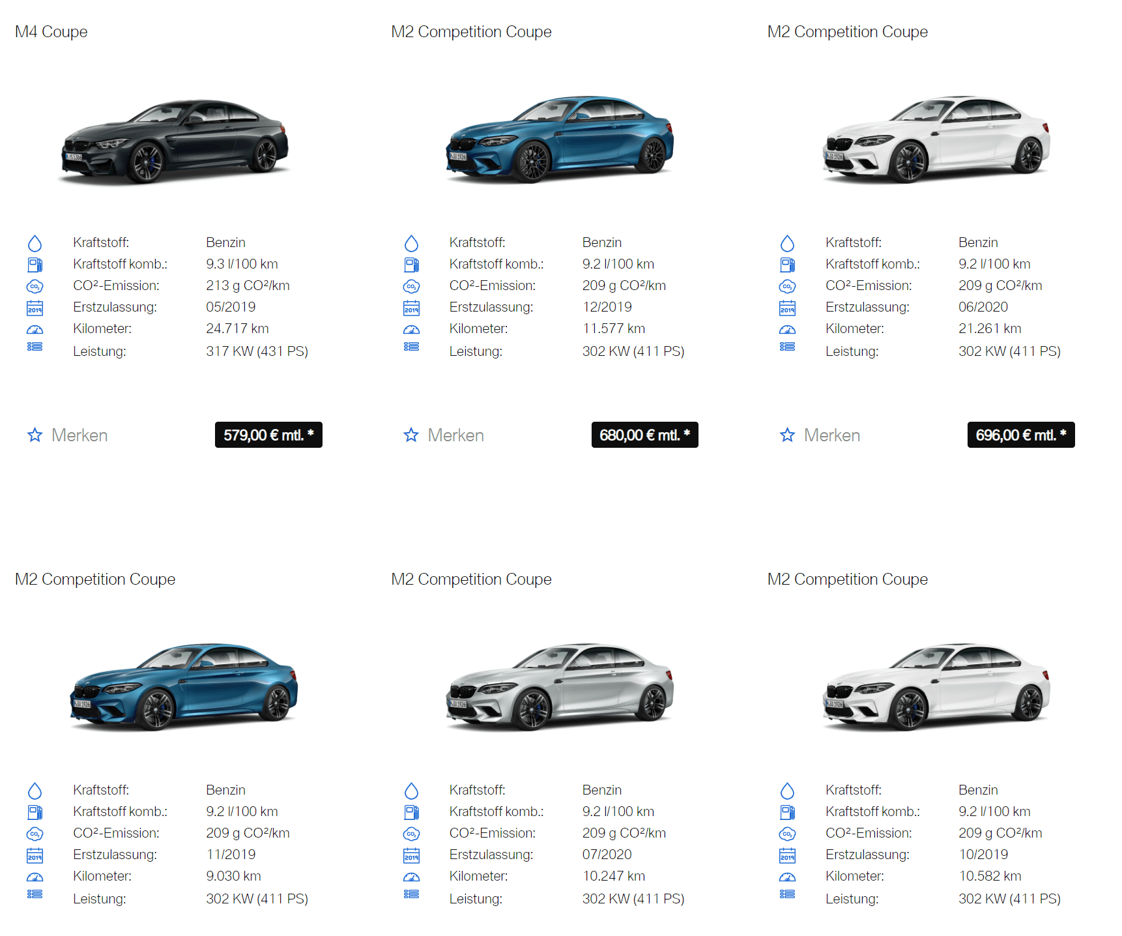
Task: Click the Merken star for the M4 Coupe
Action: [35, 435]
